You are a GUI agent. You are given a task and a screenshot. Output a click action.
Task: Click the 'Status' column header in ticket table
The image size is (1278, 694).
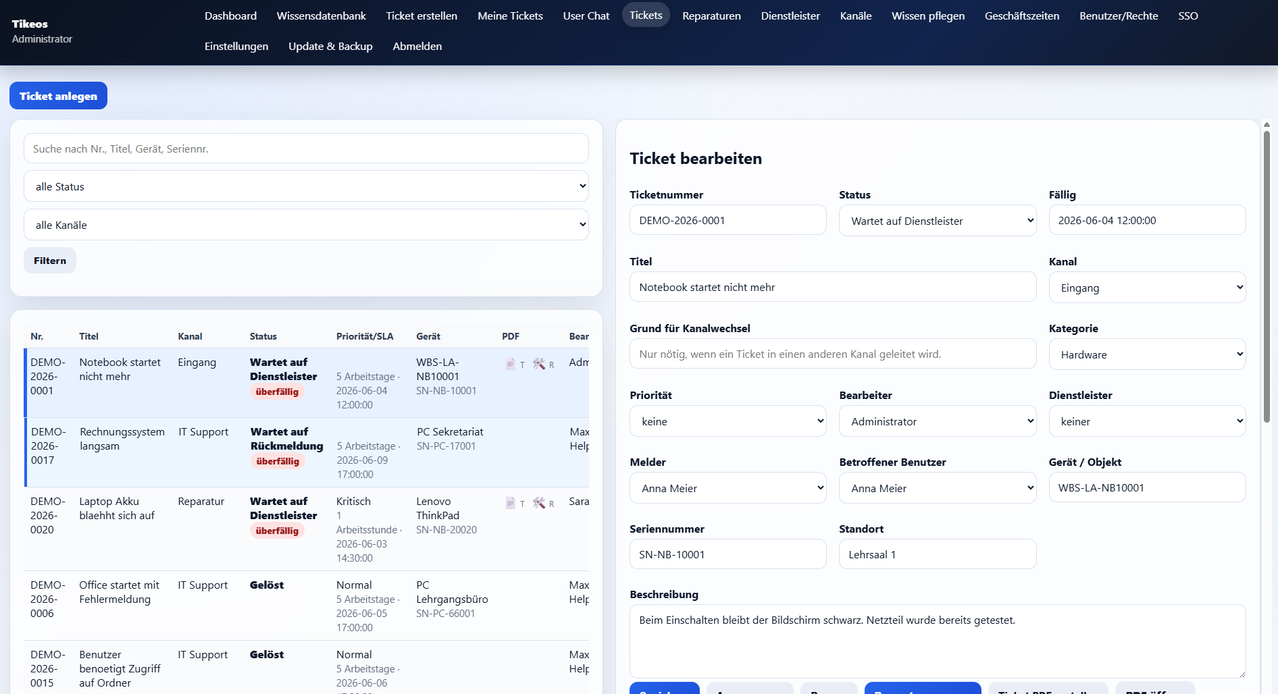263,336
